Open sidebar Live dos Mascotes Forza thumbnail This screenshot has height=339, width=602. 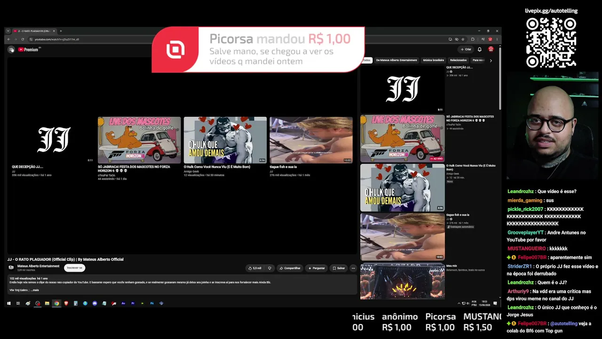click(402, 138)
